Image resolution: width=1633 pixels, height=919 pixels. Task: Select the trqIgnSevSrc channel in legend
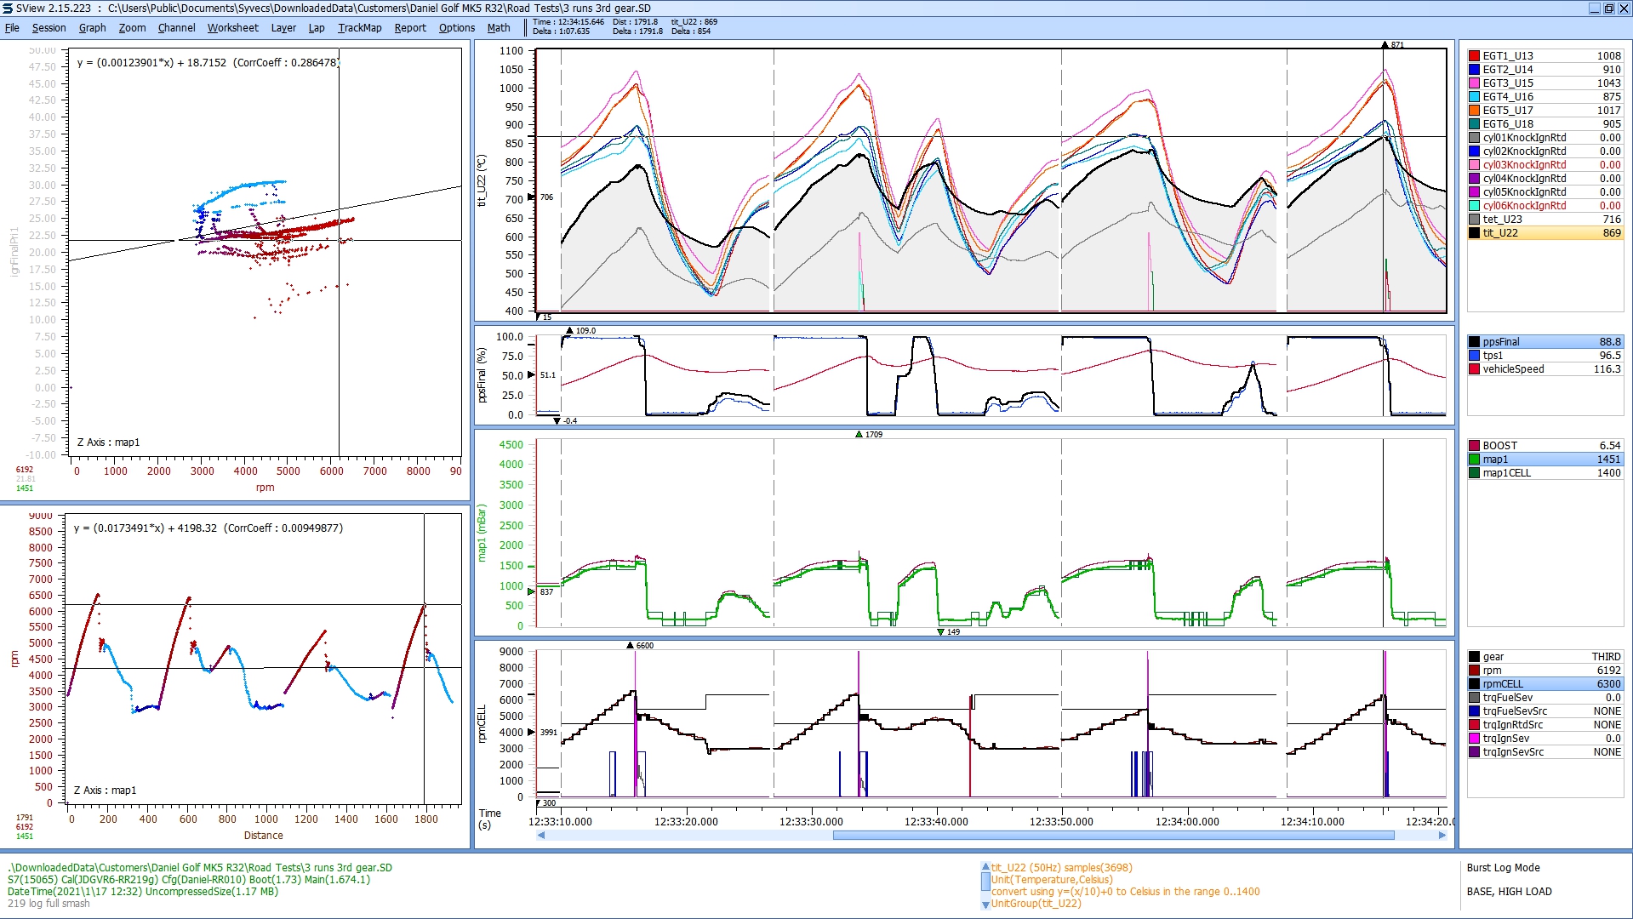click(1545, 752)
